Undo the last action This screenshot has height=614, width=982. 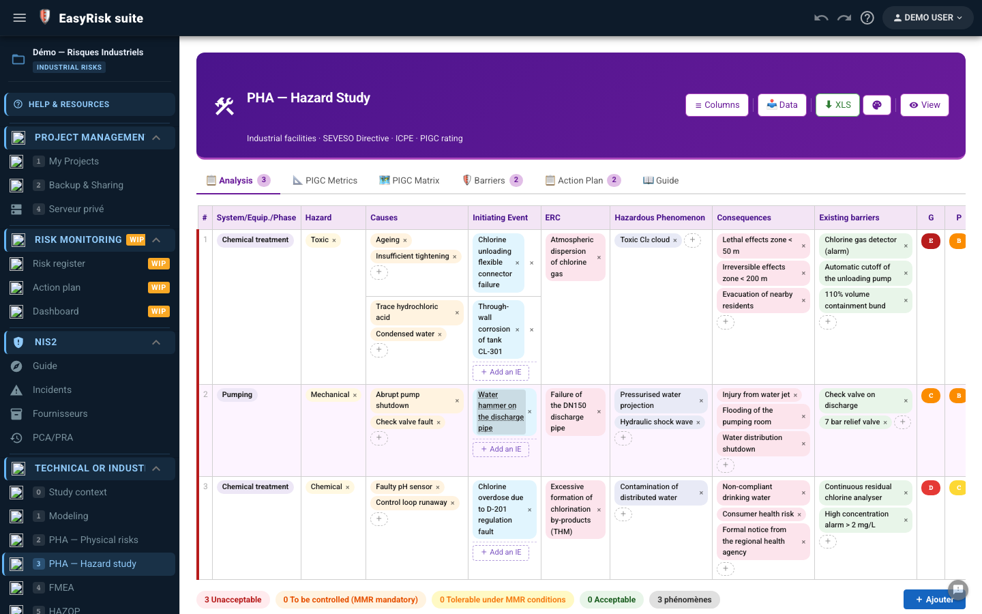click(821, 18)
